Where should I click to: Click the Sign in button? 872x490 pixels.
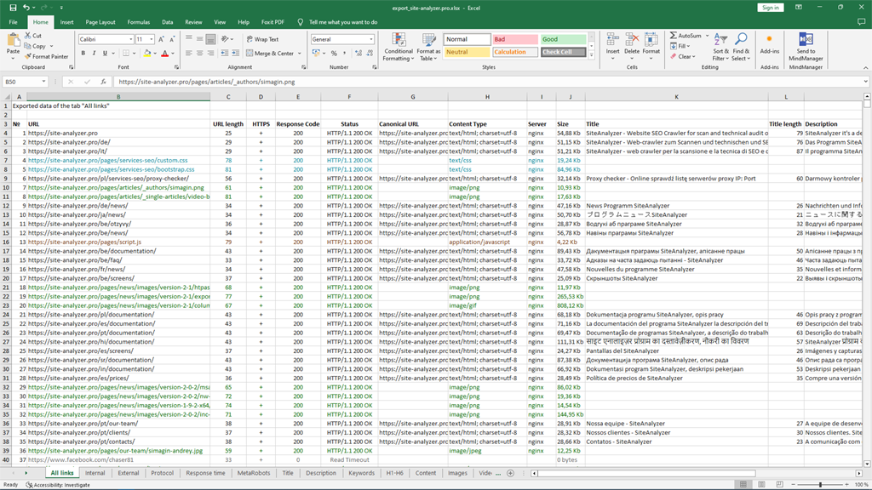tap(770, 8)
